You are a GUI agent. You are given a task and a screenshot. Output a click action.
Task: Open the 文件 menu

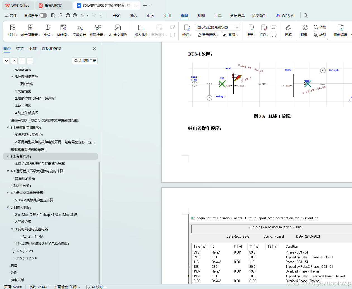tap(11, 15)
